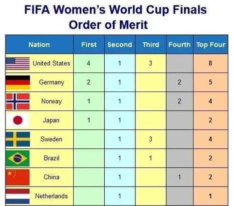233x206 pixels.
Task: Select the Top Four column header
Action: [211, 44]
